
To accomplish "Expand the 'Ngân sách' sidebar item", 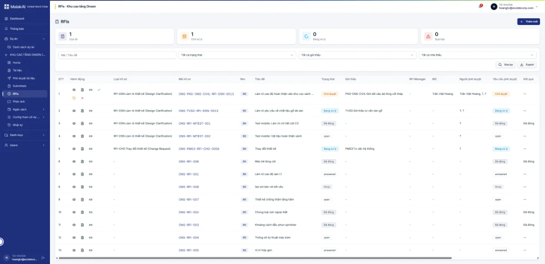I will pos(44,109).
